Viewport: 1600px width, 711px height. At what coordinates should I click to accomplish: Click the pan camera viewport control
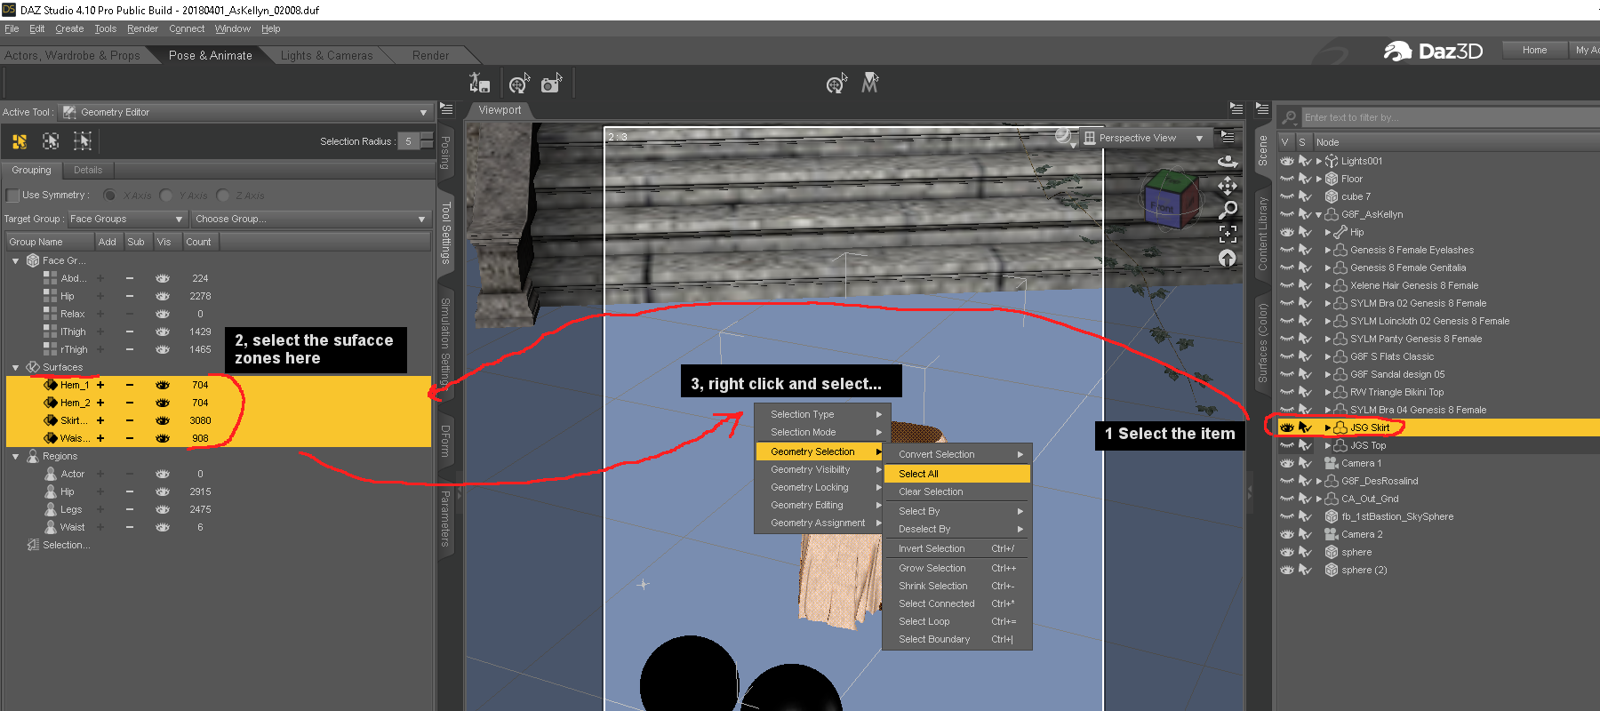[1228, 186]
